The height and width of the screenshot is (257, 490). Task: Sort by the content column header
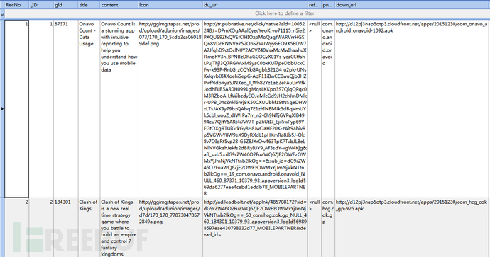coord(119,5)
